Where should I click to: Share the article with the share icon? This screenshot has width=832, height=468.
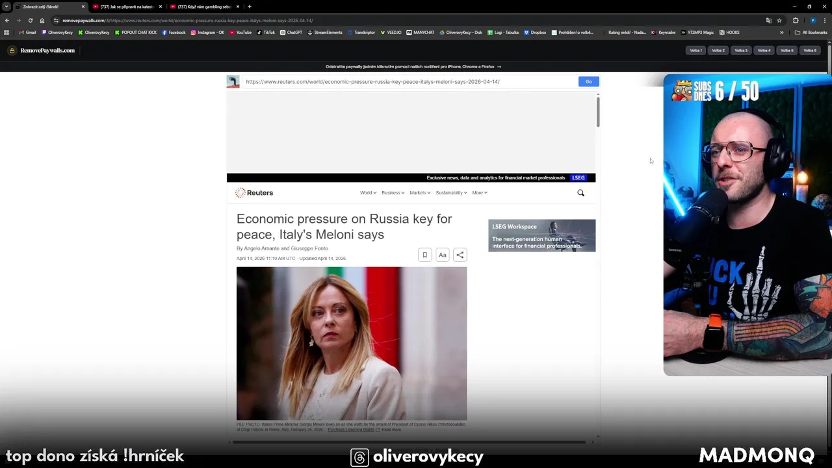coord(460,255)
